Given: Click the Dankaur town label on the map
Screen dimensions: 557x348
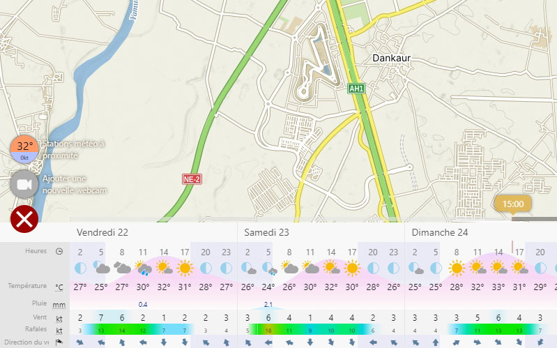Looking at the screenshot, I should coord(391,58).
